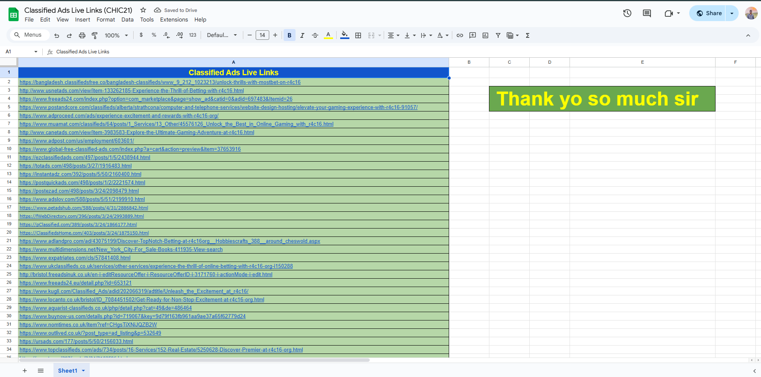Toggle italic formatting
Image resolution: width=761 pixels, height=377 pixels.
[302, 35]
